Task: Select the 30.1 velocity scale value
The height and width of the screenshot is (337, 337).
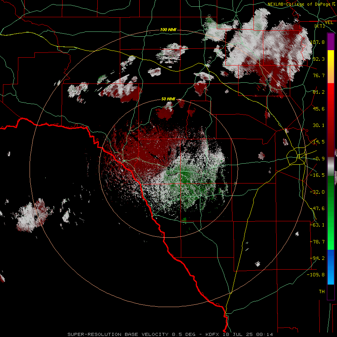Action: 319,125
